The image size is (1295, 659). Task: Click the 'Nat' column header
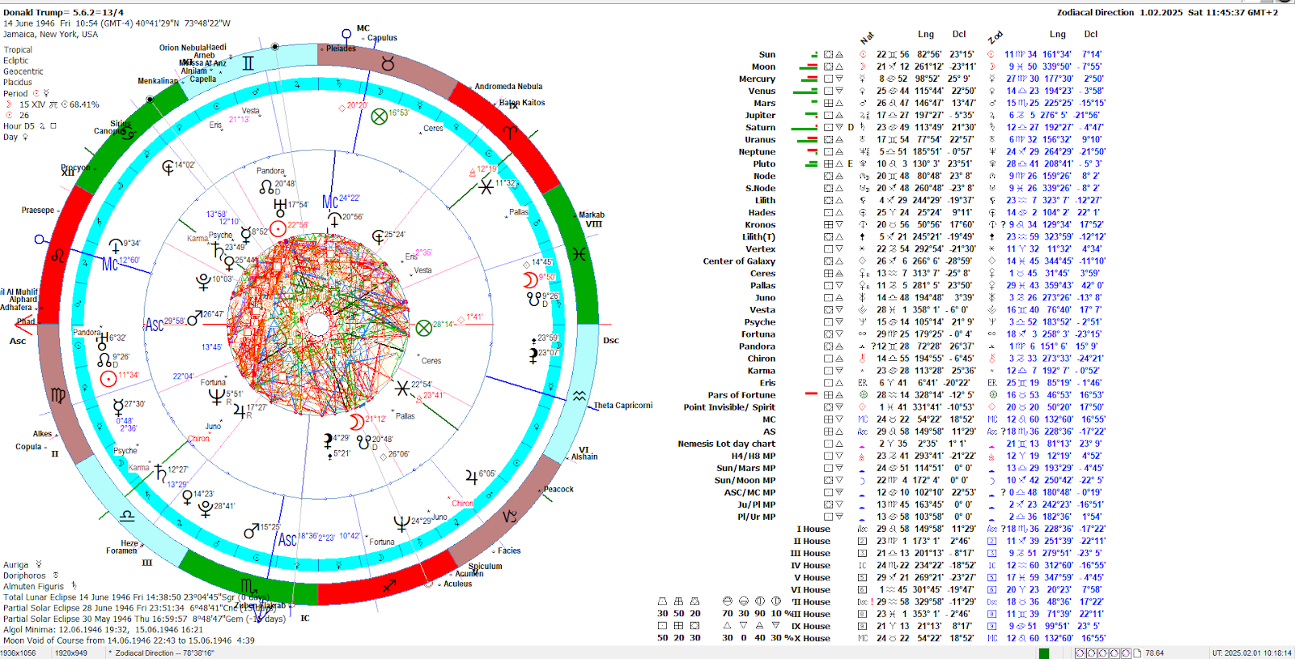coord(868,38)
